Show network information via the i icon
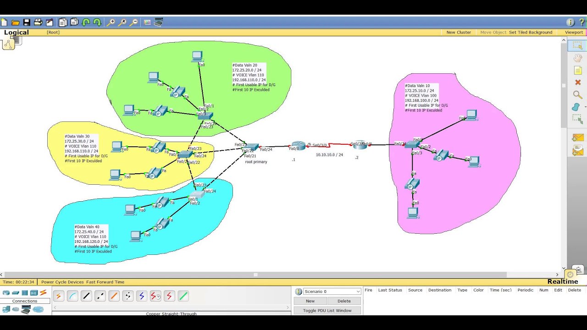This screenshot has width=587, height=330. click(x=570, y=22)
